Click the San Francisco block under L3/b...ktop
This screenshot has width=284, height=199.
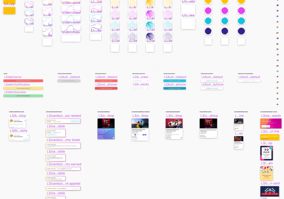coord(17,123)
